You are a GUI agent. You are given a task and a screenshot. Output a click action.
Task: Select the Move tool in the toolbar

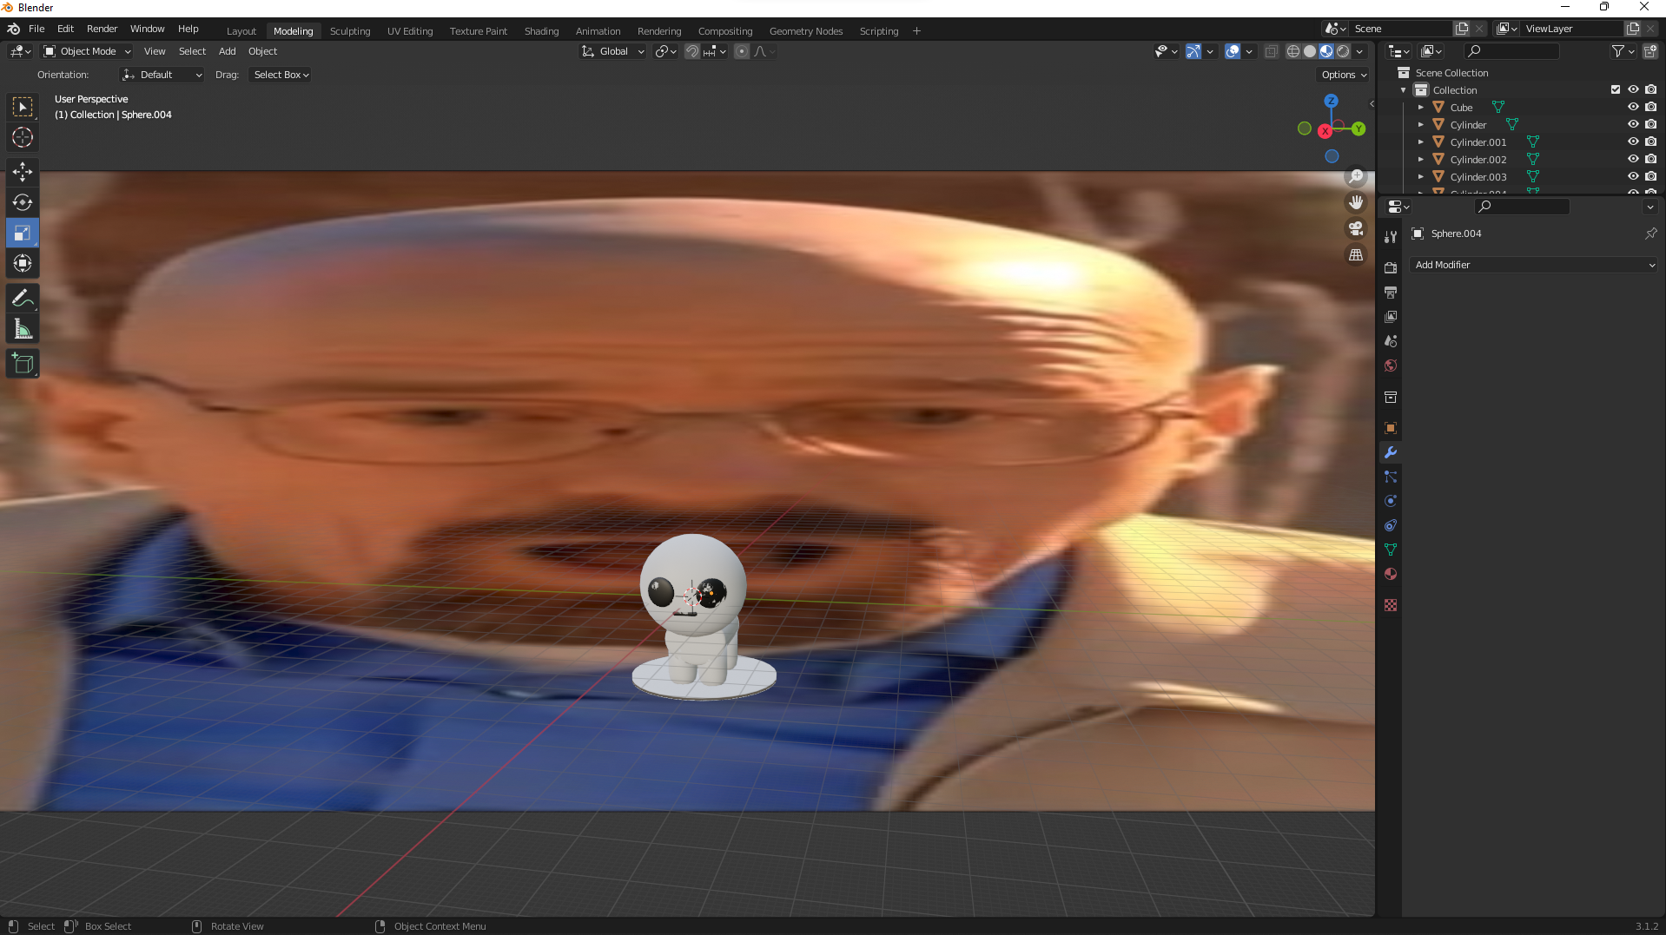click(22, 172)
